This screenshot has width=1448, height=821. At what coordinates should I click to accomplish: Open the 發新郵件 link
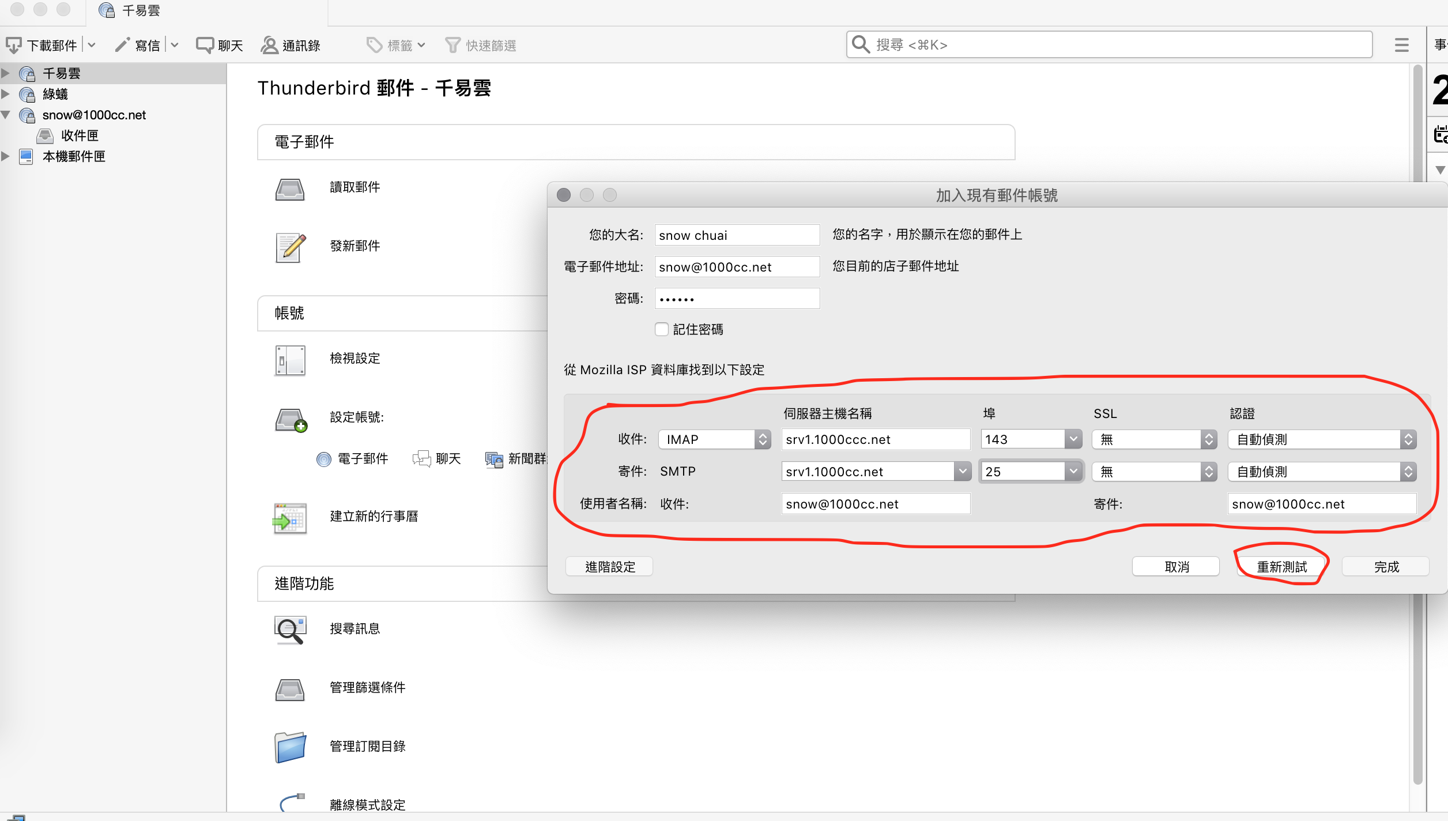tap(355, 246)
